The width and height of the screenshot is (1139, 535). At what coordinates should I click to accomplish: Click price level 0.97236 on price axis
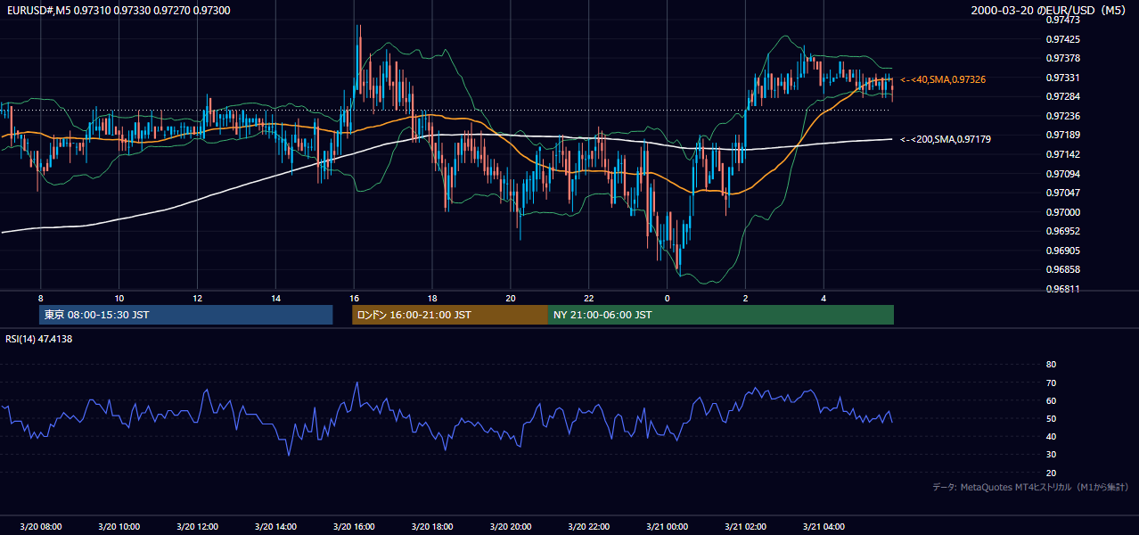[1062, 116]
